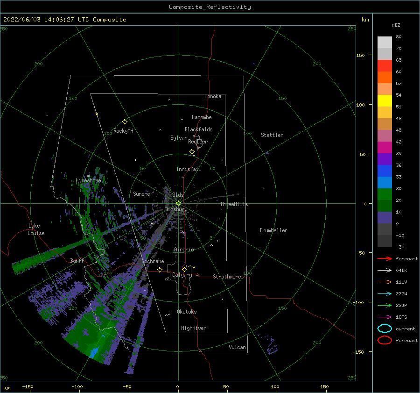
Task: Click the Olds label
Action: coord(178,195)
